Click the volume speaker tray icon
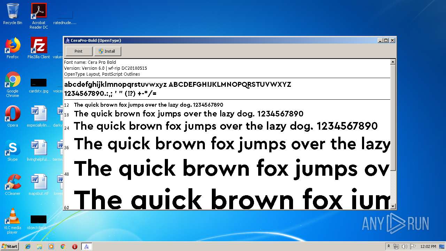The height and width of the screenshot is (251, 446). tap(405, 246)
